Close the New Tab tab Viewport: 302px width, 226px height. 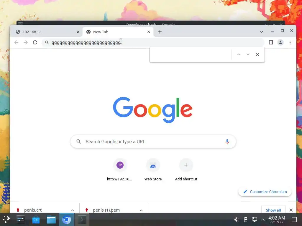coord(149,32)
